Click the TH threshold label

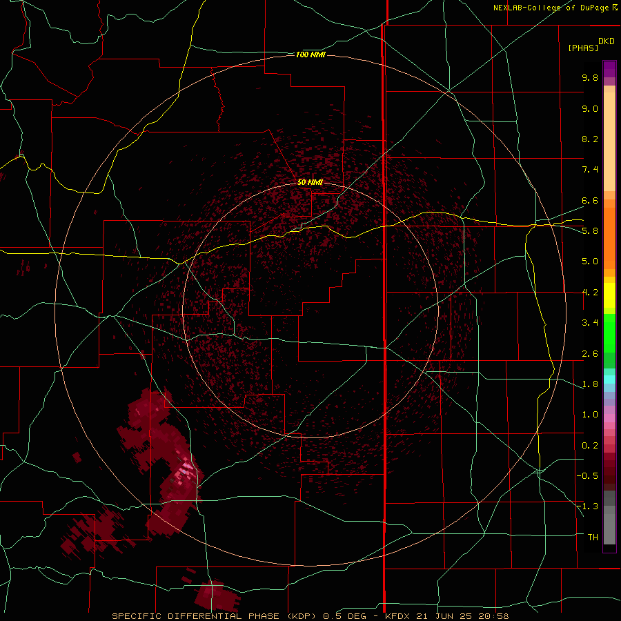coord(593,538)
